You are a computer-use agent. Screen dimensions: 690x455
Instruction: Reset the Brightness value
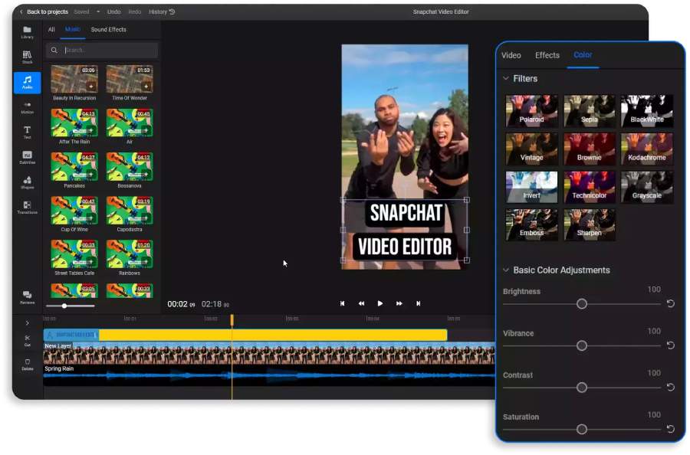point(670,303)
